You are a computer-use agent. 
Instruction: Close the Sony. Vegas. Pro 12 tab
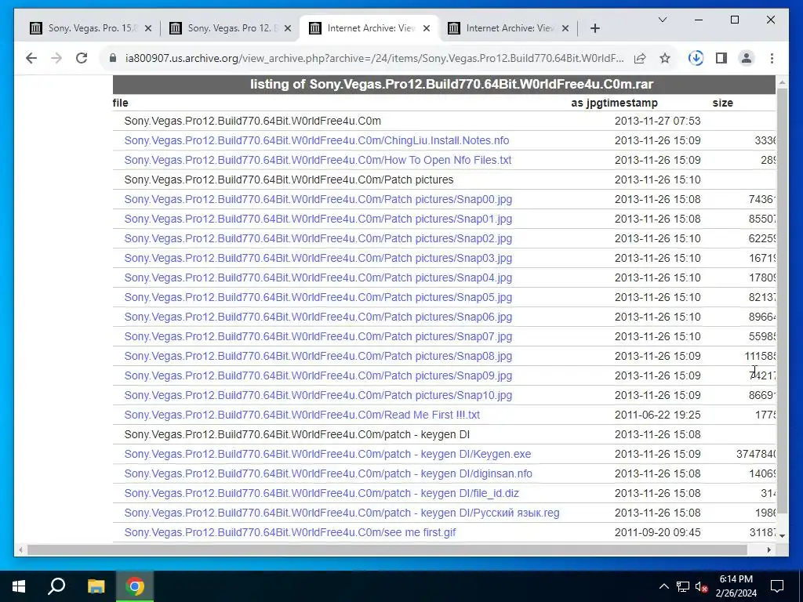(288, 29)
